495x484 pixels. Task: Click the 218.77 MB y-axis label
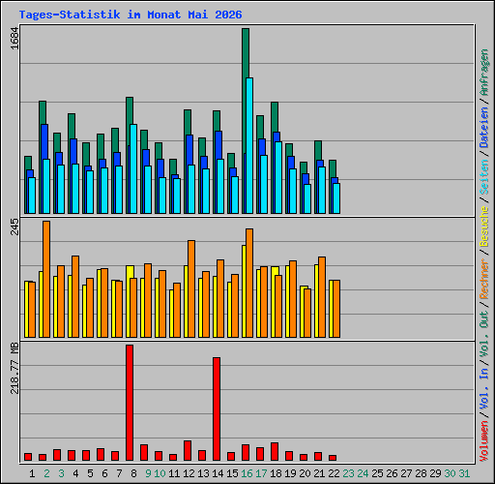click(x=15, y=368)
